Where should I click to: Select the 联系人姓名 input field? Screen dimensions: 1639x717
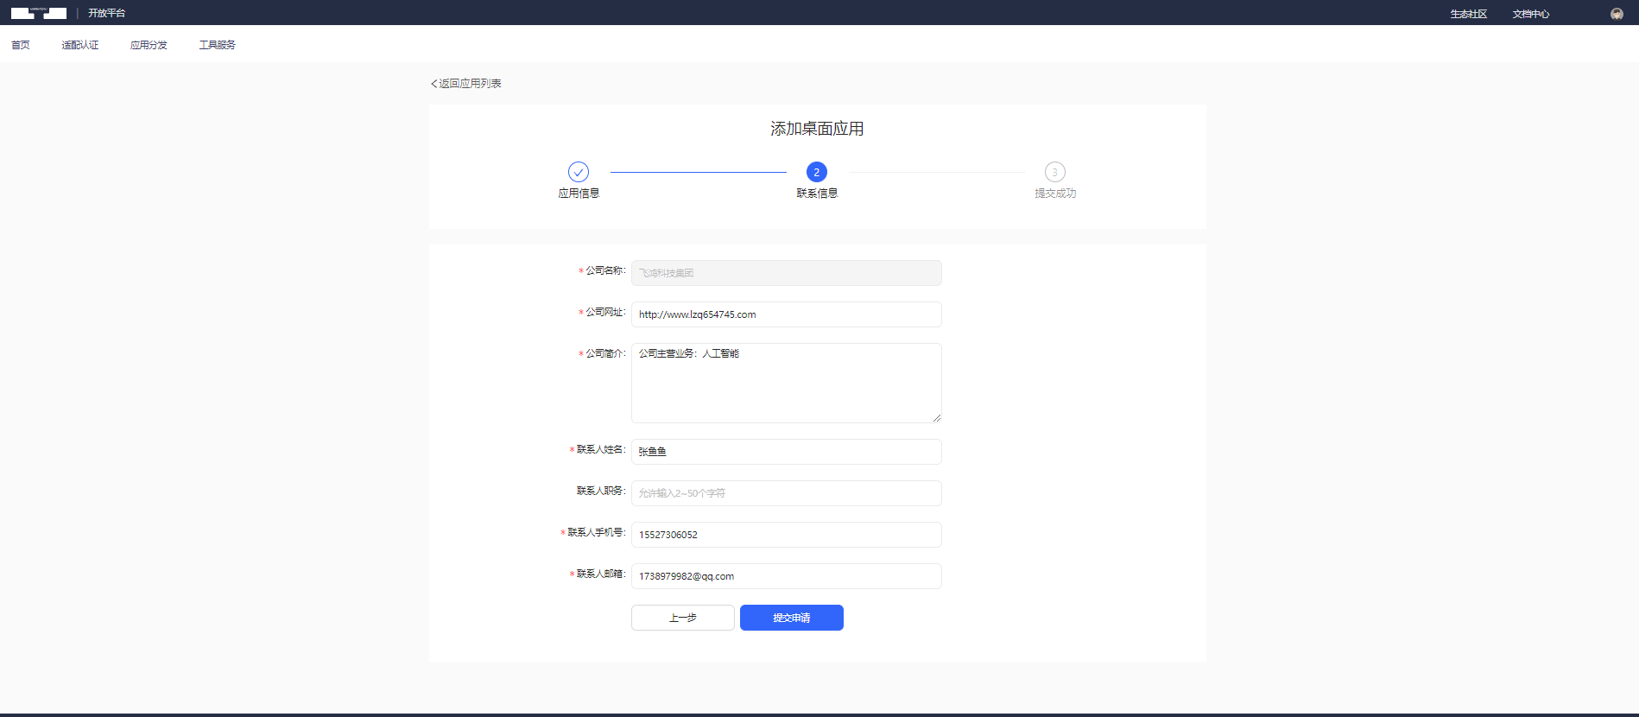tap(786, 452)
